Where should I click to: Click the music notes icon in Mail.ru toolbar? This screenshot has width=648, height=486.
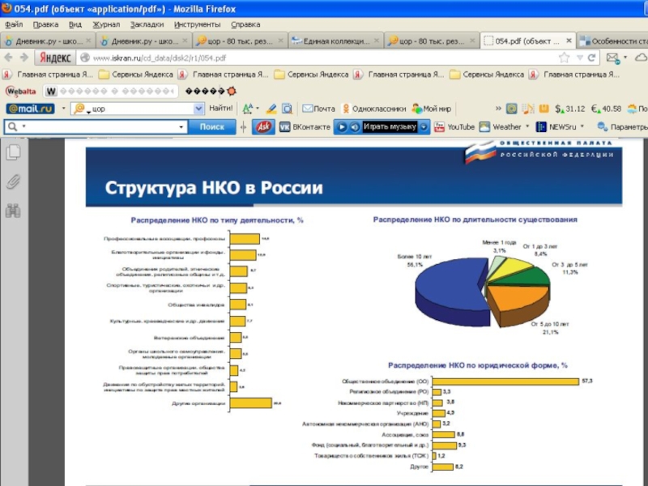pos(528,109)
